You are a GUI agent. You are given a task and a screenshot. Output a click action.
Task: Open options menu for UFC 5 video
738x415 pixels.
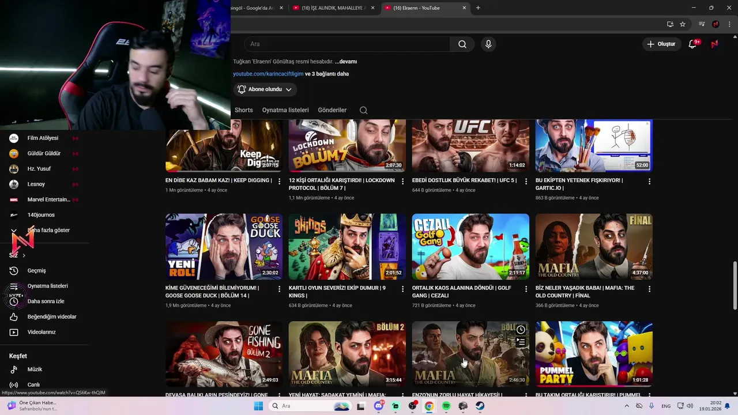pyautogui.click(x=526, y=181)
